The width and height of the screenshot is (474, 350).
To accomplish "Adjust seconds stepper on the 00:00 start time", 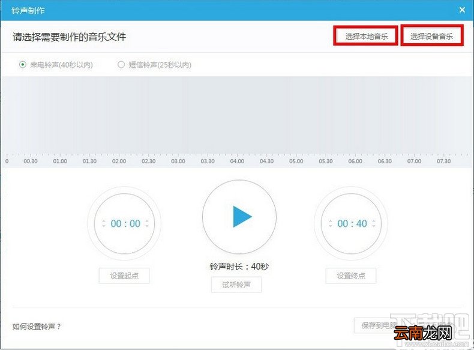I will [x=147, y=223].
